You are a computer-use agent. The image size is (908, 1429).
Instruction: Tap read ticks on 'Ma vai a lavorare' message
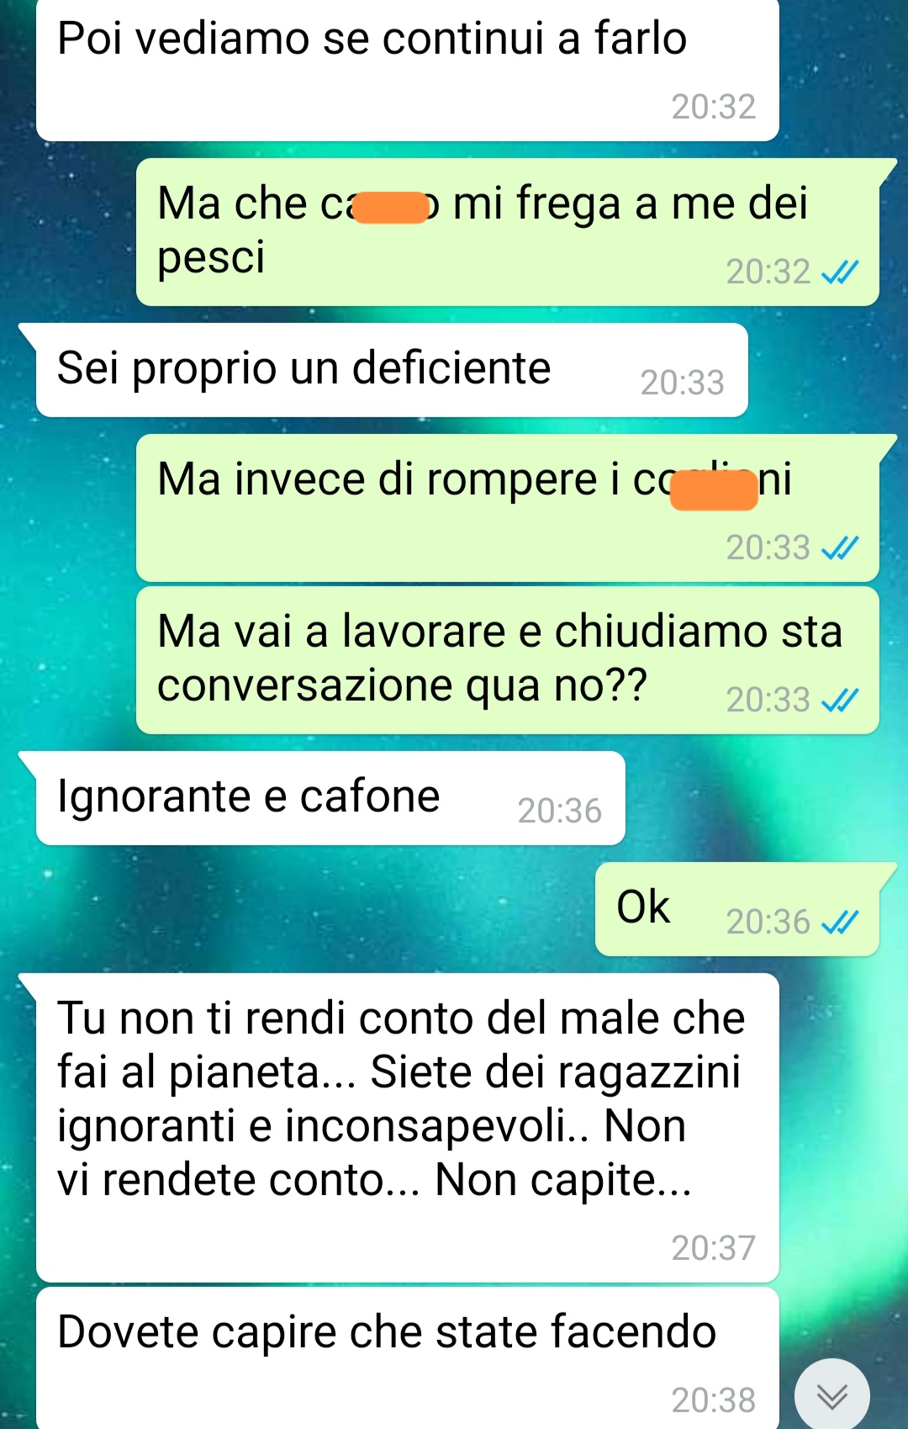839,701
